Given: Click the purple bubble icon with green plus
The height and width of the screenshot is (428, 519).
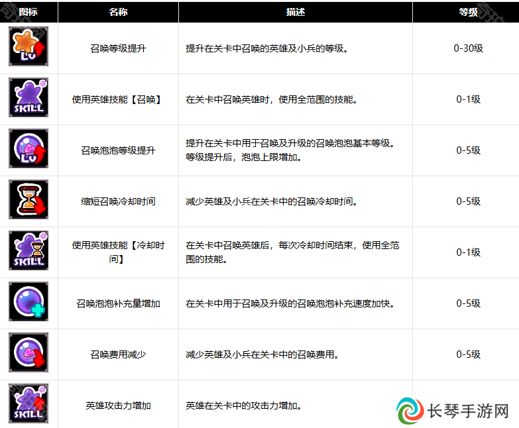Looking at the screenshot, I should (x=29, y=301).
